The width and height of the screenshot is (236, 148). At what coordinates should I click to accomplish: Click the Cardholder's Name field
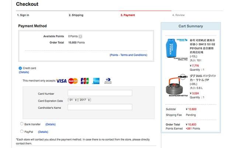click(x=100, y=107)
